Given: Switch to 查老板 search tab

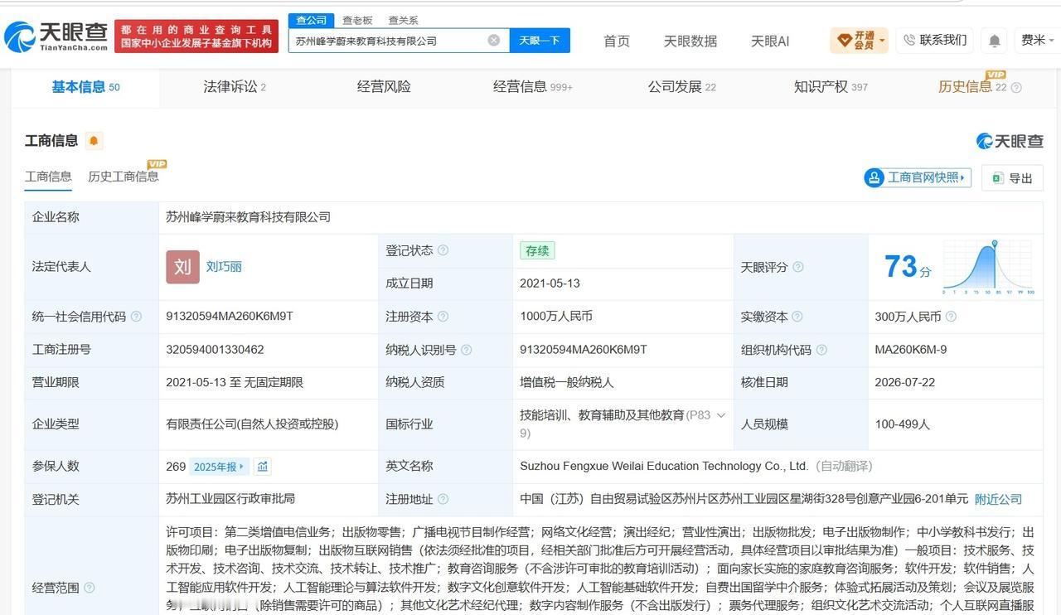Looking at the screenshot, I should click(357, 20).
